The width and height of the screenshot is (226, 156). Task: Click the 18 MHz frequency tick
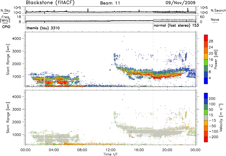(x=19, y=17)
